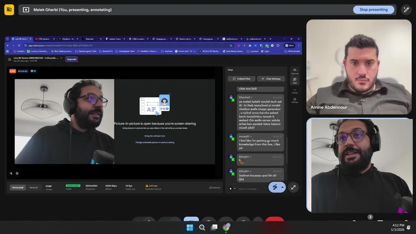This screenshot has width=416, height=234.
Task: Select Vertical layout
Action: 33,188
